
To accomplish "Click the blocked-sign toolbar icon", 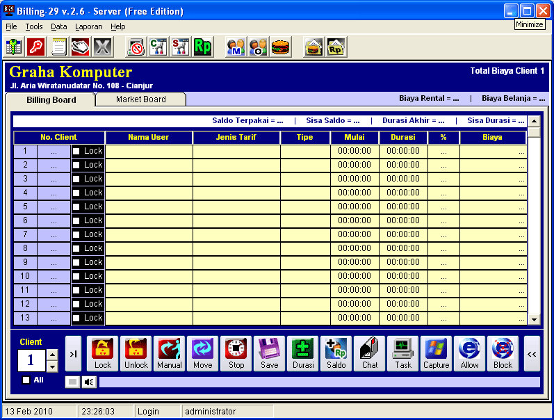I will [x=136, y=47].
